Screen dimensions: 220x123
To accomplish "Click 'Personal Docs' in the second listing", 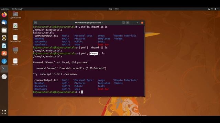I will click(83, 80).
